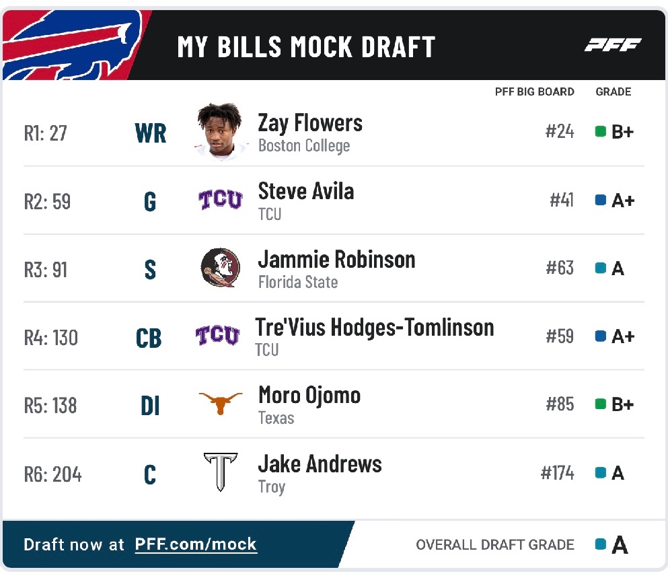Open Zay Flowers player headshot

pos(220,131)
